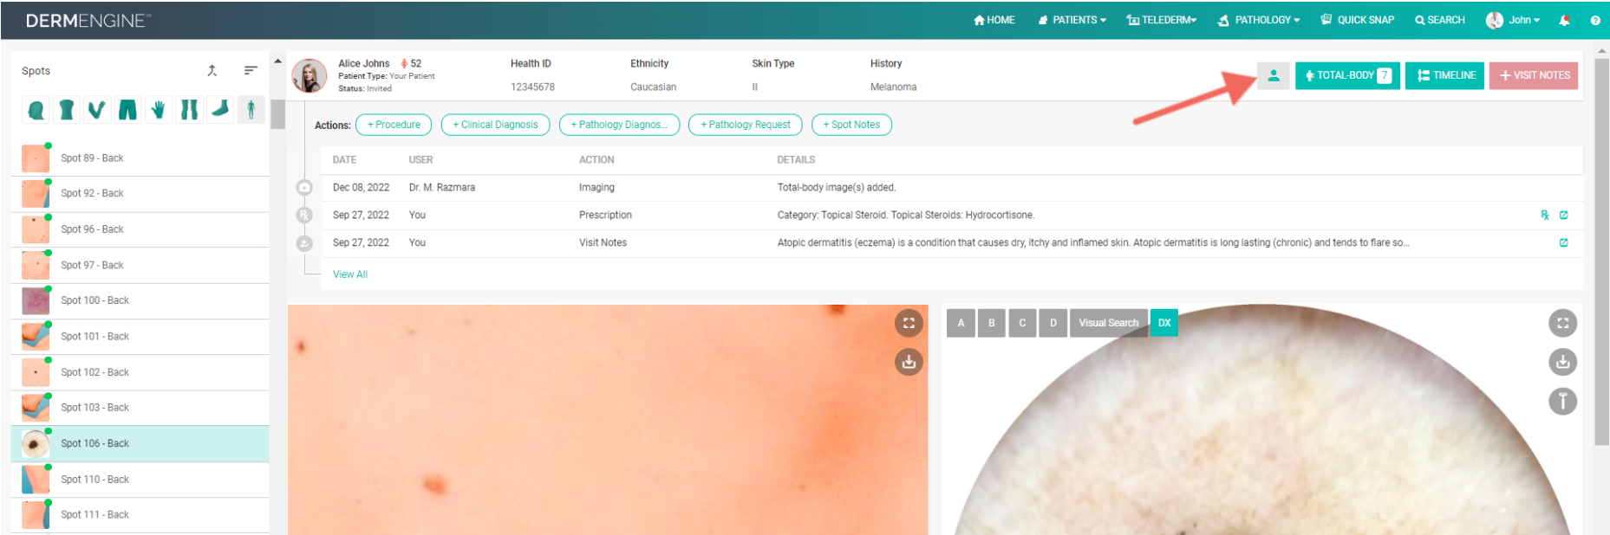Filter spots by torso body region
This screenshot has height=535, width=1610.
click(x=67, y=110)
